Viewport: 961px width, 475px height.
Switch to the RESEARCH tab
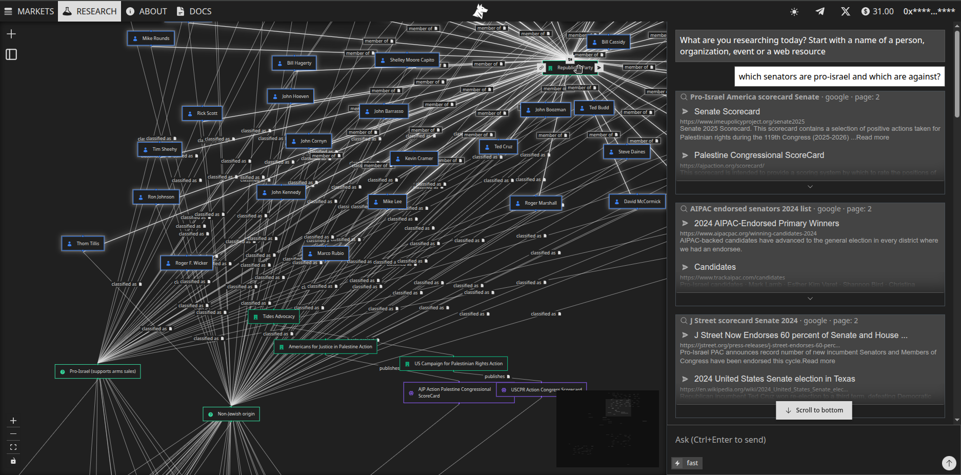tap(90, 11)
